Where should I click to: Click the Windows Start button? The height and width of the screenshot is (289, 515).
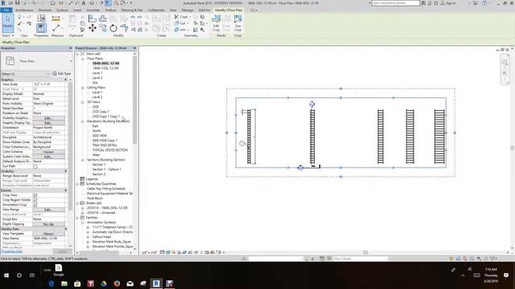click(x=6, y=275)
